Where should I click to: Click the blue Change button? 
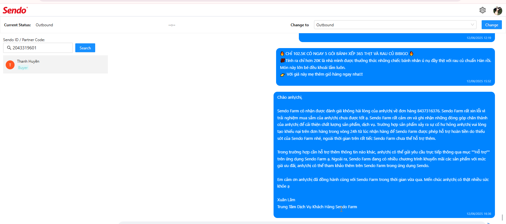click(491, 25)
